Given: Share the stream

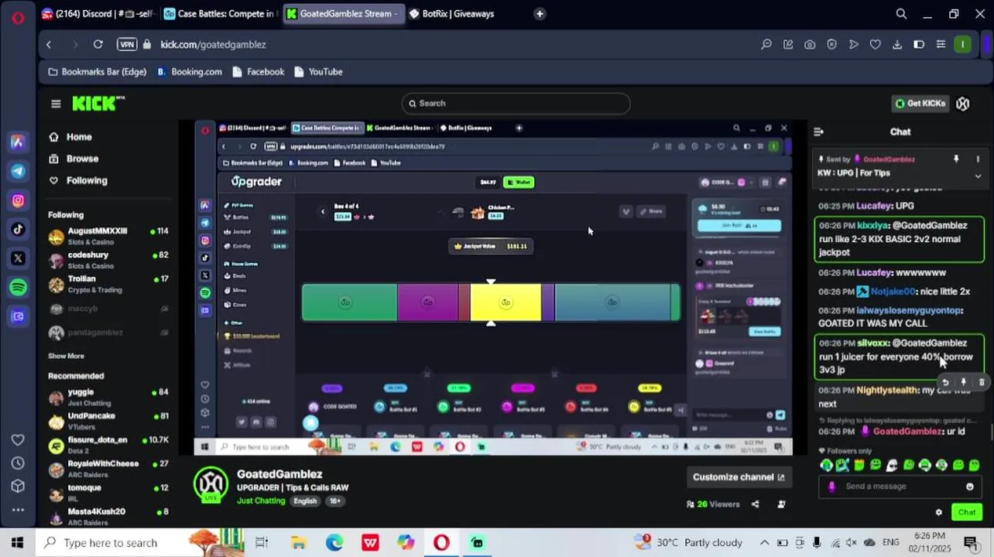Looking at the screenshot, I should pyautogui.click(x=756, y=504).
